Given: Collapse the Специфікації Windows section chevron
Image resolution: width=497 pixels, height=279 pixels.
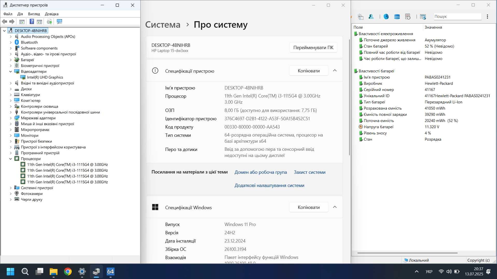Looking at the screenshot, I should [x=335, y=207].
